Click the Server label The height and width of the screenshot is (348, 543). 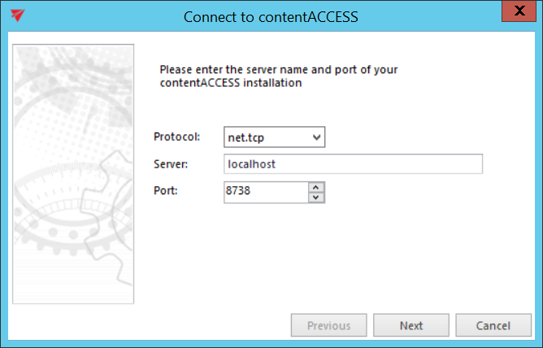[x=171, y=164]
